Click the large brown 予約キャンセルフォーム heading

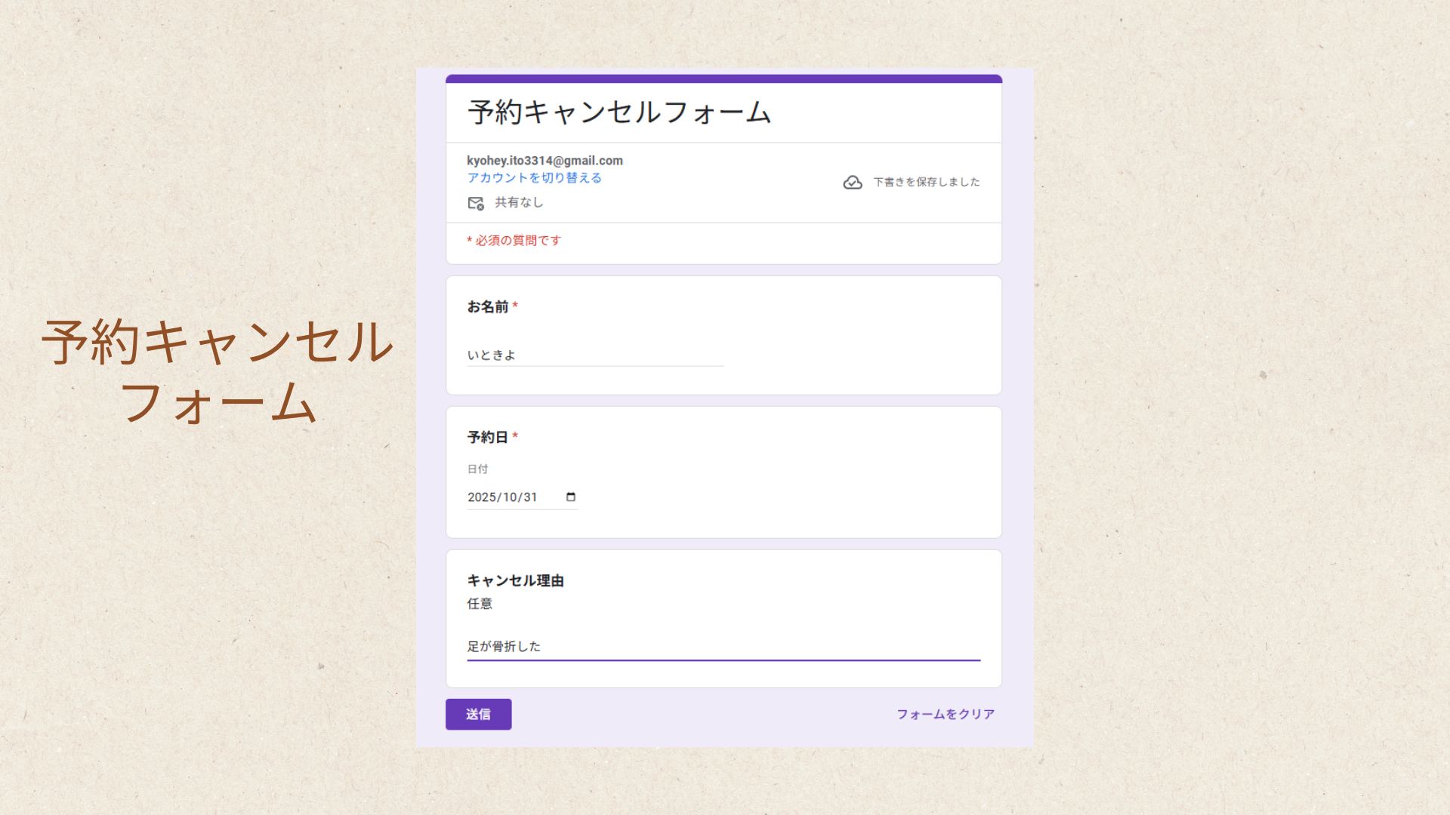click(217, 371)
